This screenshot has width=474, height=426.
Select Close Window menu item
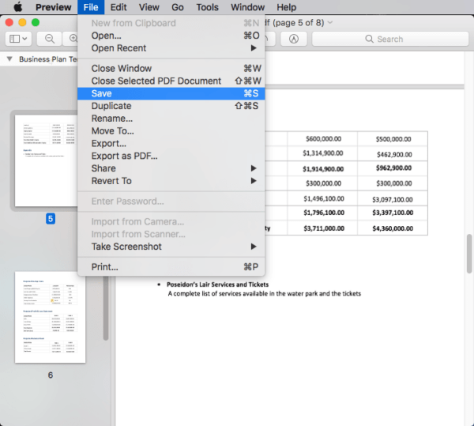click(x=171, y=68)
